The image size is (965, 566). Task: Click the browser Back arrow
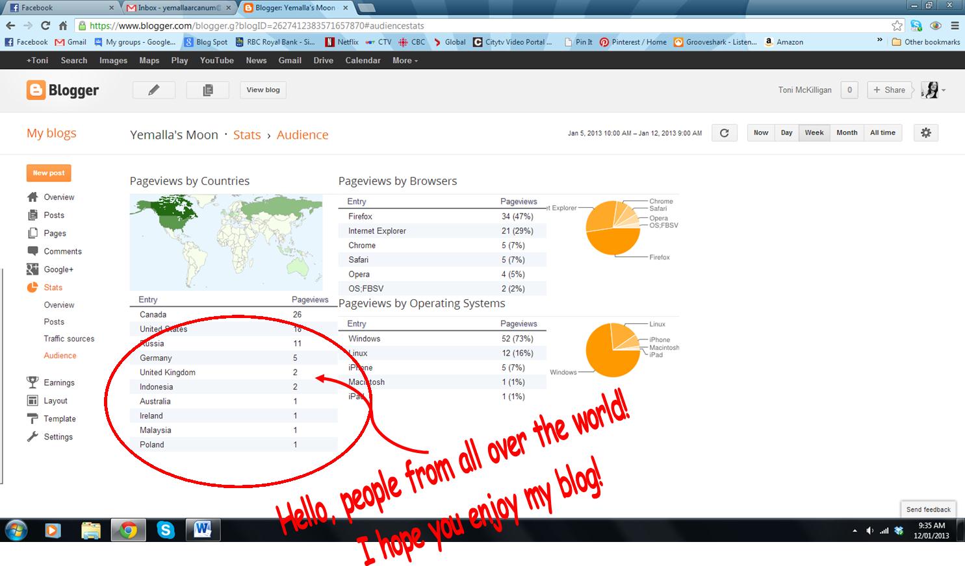10,26
